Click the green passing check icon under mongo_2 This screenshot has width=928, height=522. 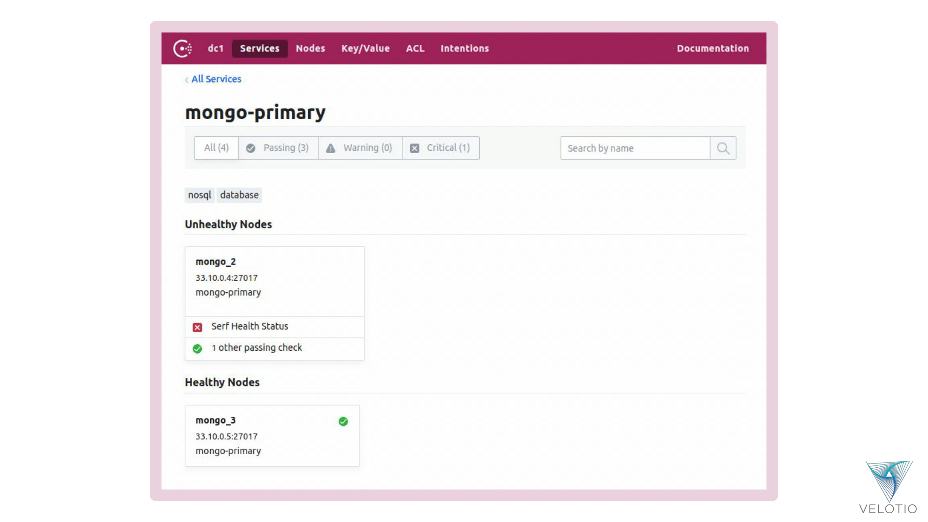(x=197, y=348)
